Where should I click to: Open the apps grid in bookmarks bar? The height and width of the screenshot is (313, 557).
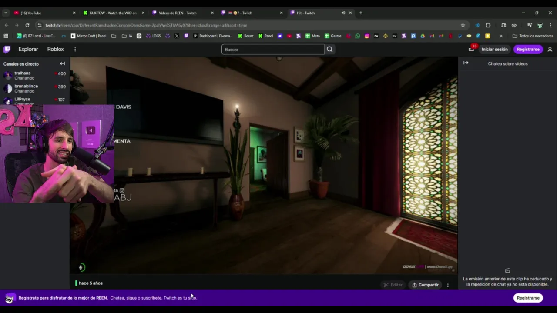tap(6, 36)
